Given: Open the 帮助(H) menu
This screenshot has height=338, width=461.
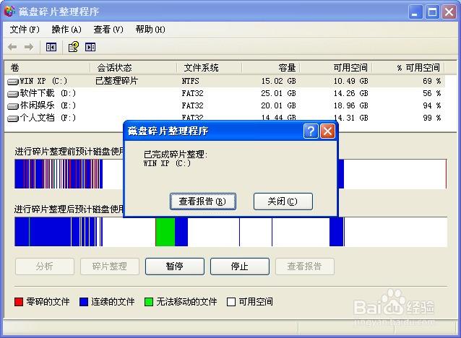Looking at the screenshot, I should [x=150, y=30].
